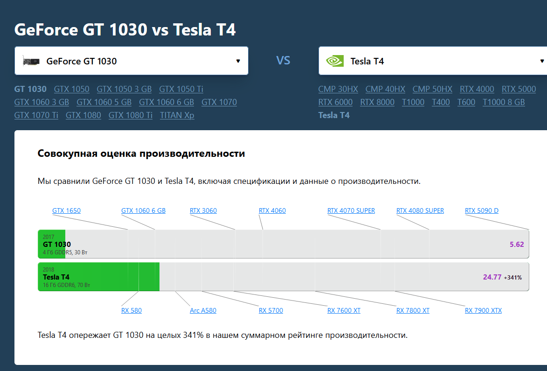
Task: Click the +341% difference label
Action: point(513,278)
